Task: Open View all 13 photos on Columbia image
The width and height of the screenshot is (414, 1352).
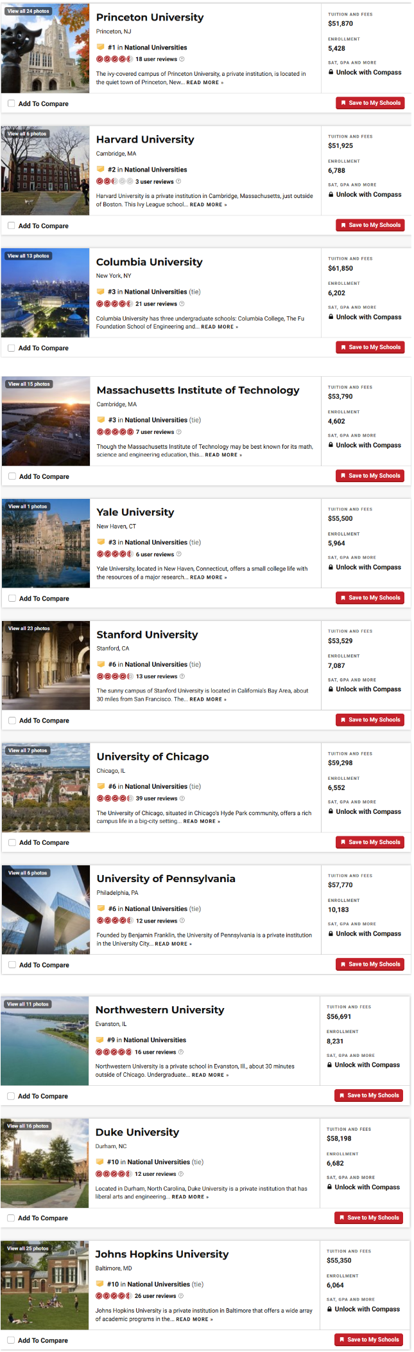Action: [28, 256]
